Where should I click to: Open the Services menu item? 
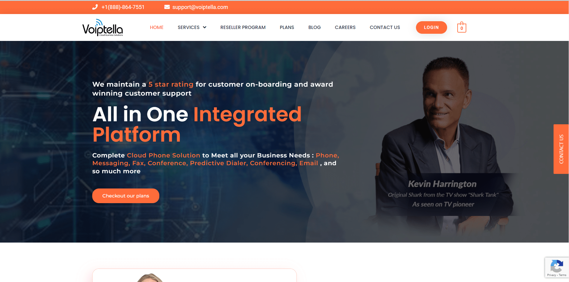(188, 27)
